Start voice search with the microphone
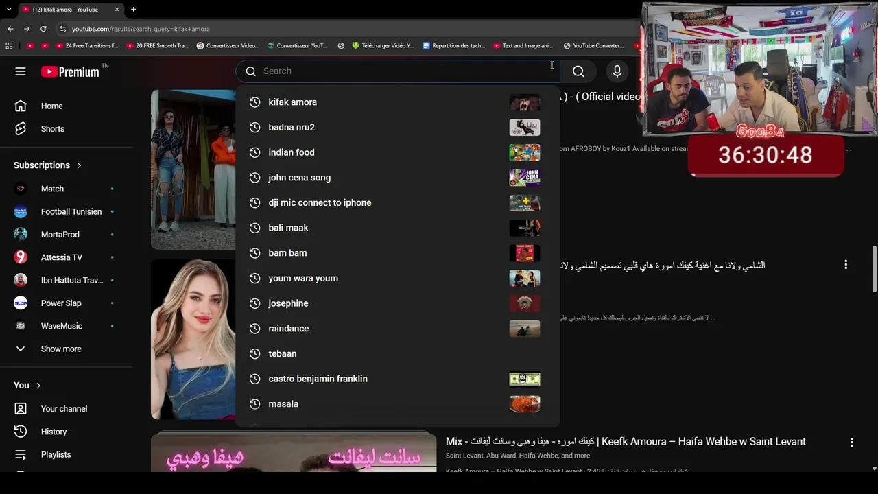Screen dimensions: 878x494 [617, 71]
